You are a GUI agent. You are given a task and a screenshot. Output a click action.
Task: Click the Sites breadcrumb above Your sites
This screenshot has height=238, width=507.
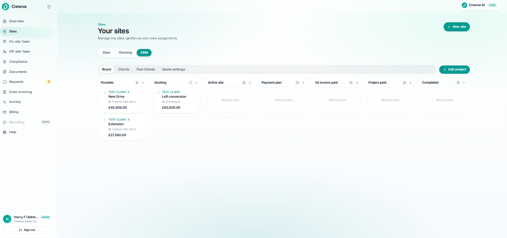pos(102,24)
